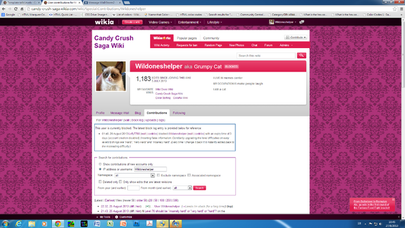Open the Chrome menu icon
Viewport: 405px width, 228px height.
click(402, 9)
